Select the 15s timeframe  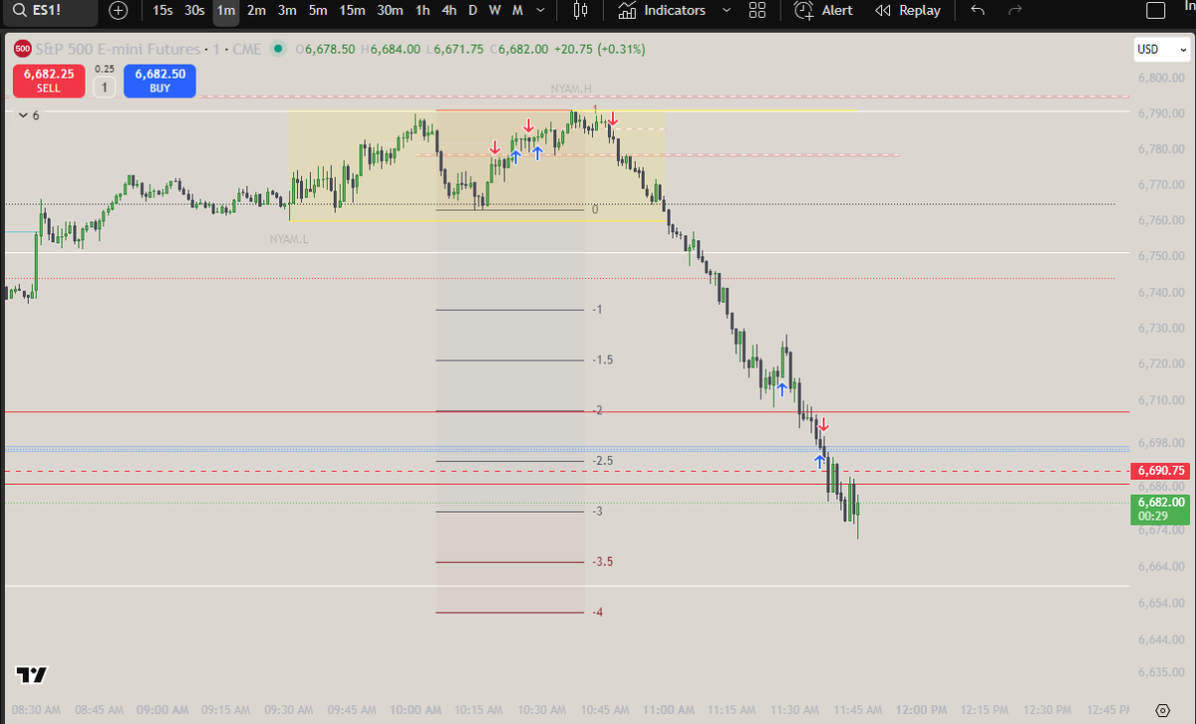pyautogui.click(x=163, y=11)
